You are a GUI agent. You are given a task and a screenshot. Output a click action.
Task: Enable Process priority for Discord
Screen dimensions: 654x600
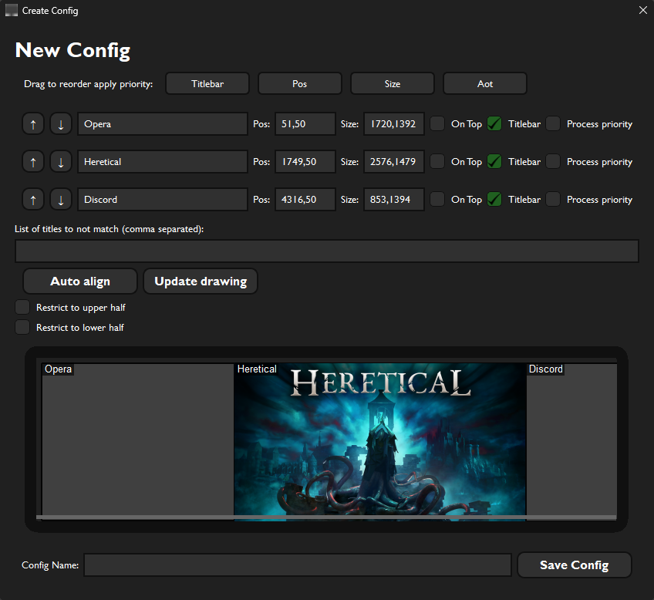pyautogui.click(x=553, y=199)
